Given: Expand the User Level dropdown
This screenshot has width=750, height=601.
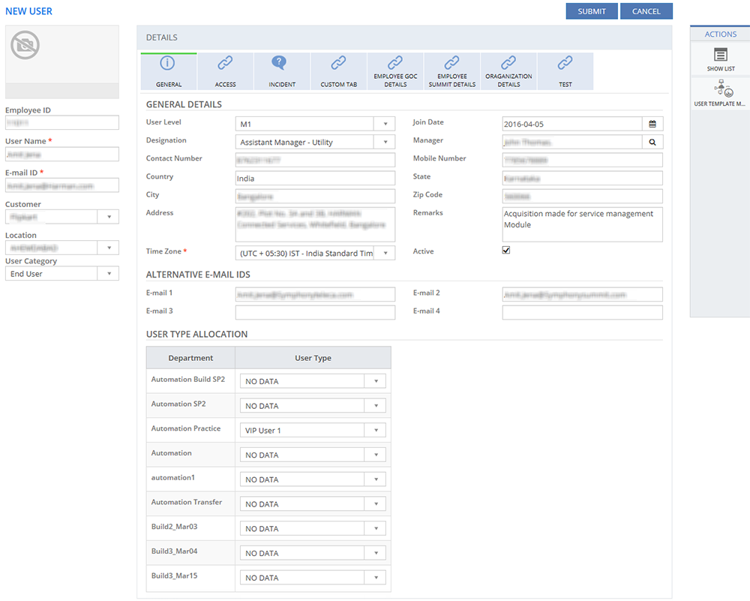Looking at the screenshot, I should (x=385, y=124).
